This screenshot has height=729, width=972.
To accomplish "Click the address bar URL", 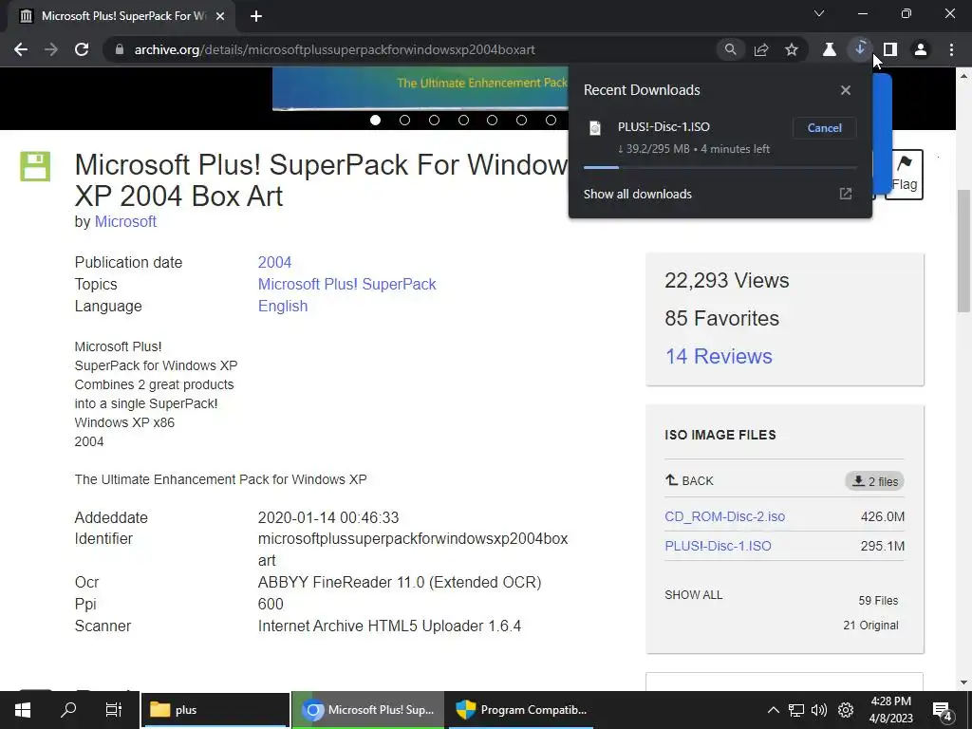I will coord(335,49).
